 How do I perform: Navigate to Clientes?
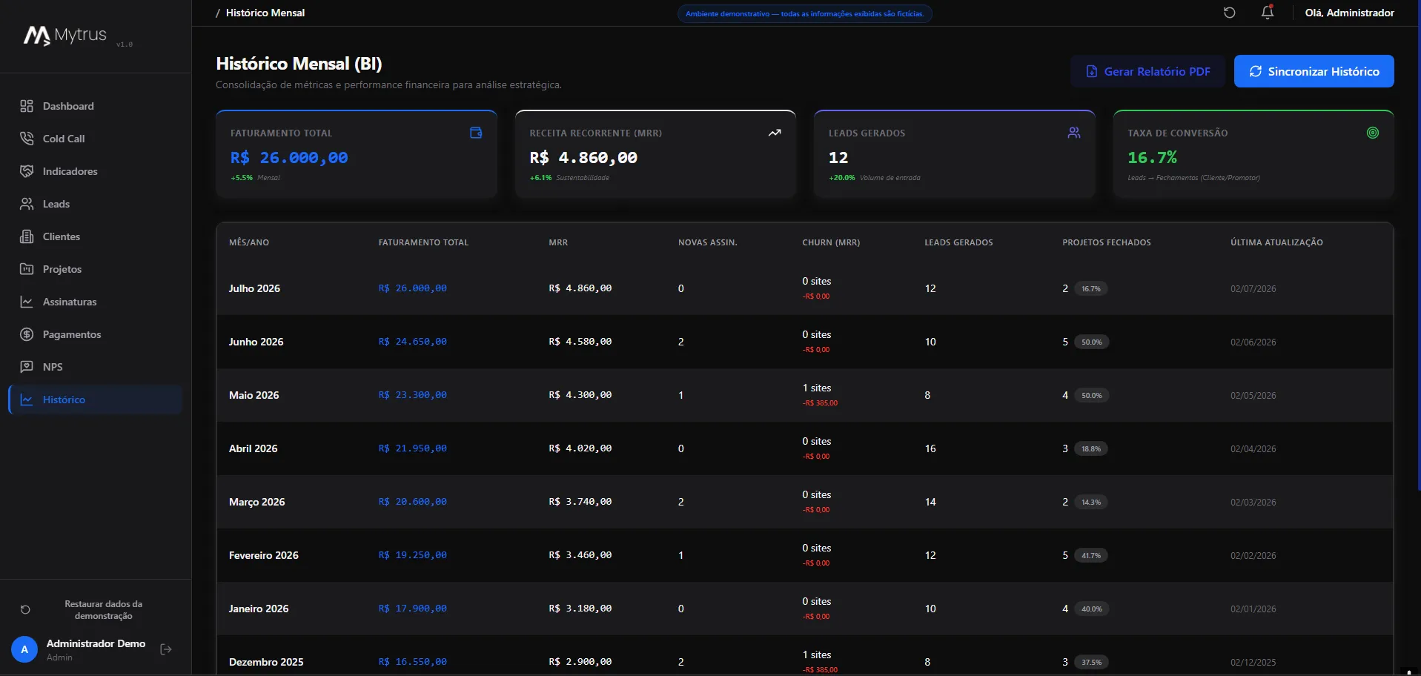coord(96,236)
